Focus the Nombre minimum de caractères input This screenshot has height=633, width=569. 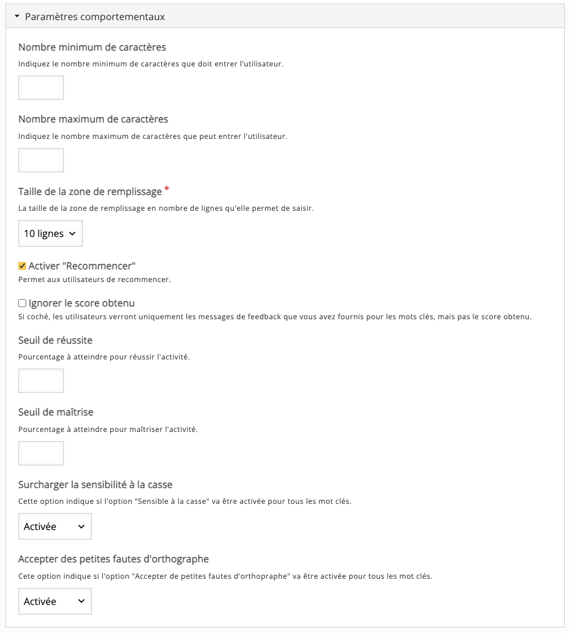[41, 88]
